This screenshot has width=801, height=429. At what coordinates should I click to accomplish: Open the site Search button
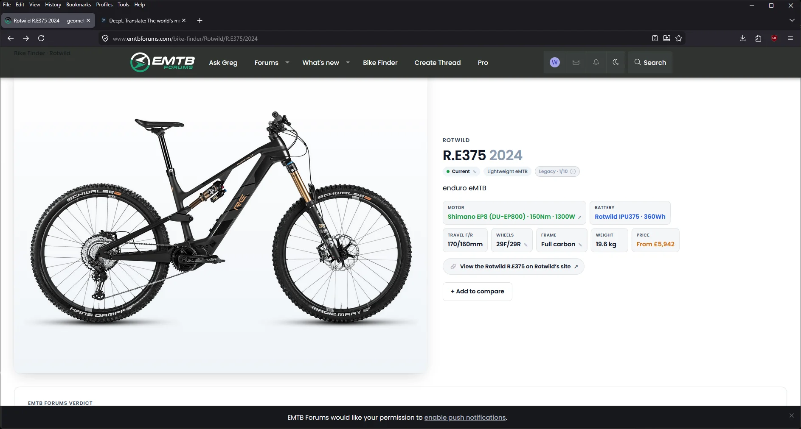[x=650, y=62]
